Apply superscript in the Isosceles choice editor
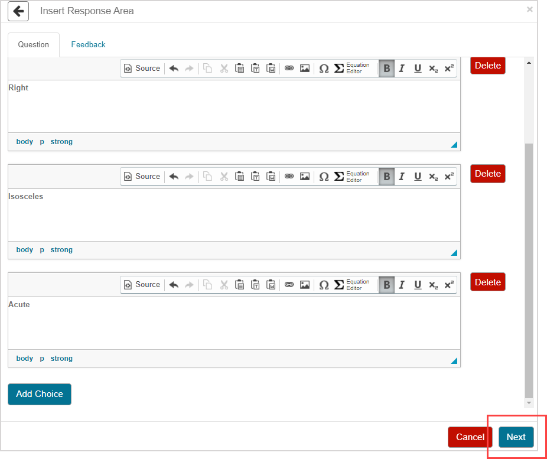Screen dimensions: 547x459 449,176
